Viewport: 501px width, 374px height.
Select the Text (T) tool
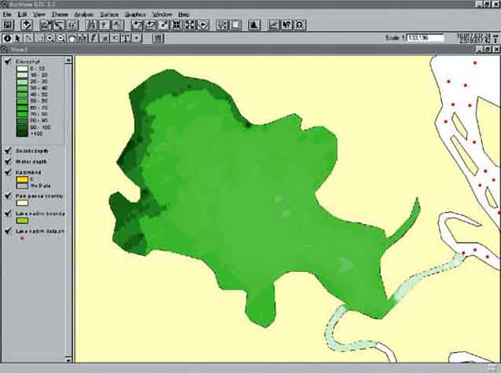126,38
